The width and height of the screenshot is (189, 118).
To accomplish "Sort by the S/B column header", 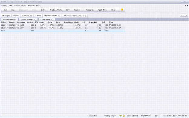I will coord(36,22).
